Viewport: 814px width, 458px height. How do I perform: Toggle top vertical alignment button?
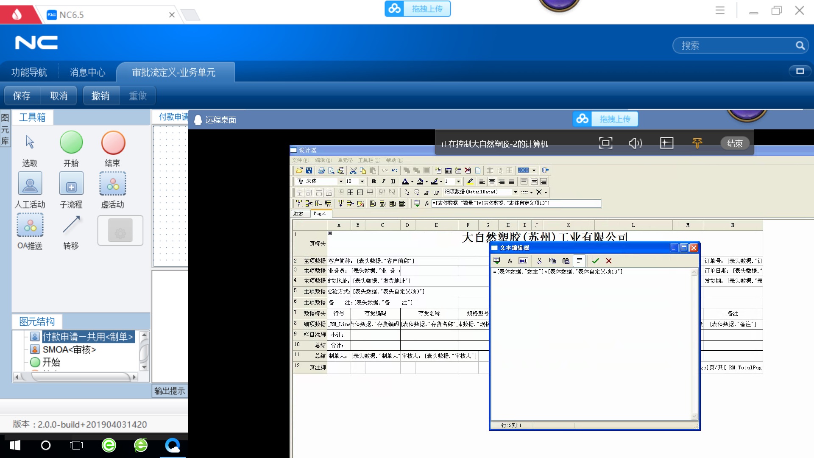pos(524,182)
